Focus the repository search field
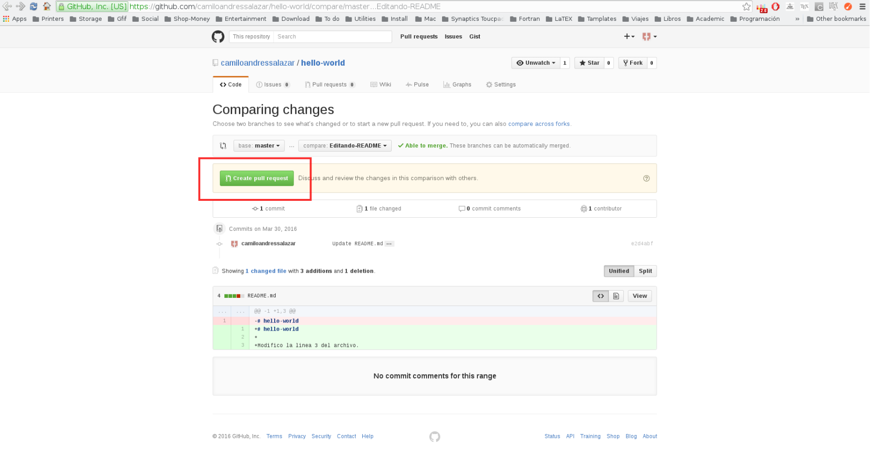 click(x=332, y=37)
